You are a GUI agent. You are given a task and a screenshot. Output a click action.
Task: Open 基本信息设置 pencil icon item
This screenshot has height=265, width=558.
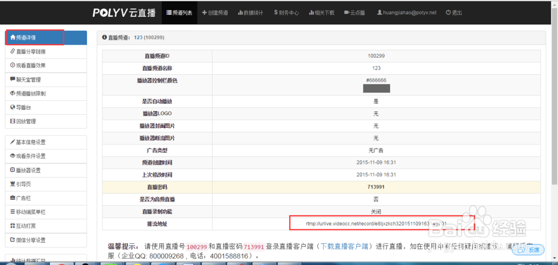46,142
